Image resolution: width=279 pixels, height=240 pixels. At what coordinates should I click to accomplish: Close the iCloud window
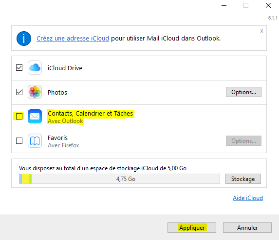[x=268, y=5]
